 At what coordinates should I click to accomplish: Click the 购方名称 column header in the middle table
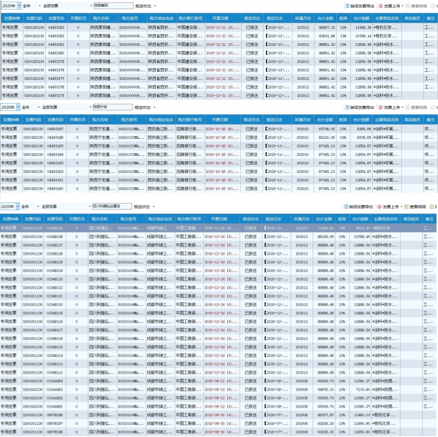pos(100,120)
